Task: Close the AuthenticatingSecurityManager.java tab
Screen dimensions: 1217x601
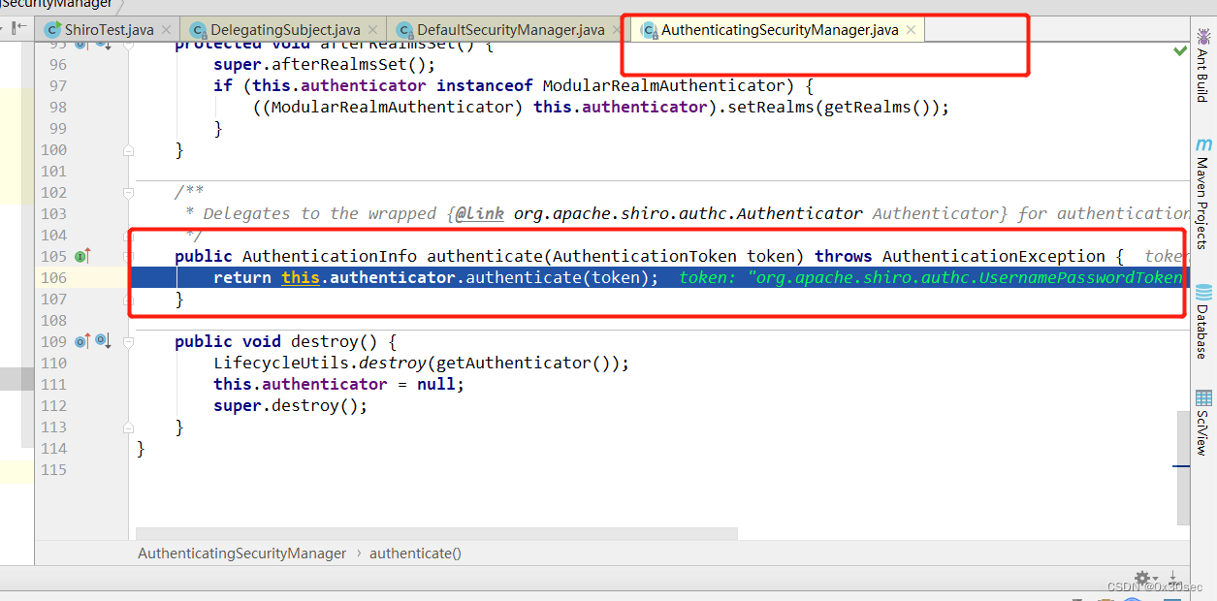Action: pyautogui.click(x=911, y=30)
